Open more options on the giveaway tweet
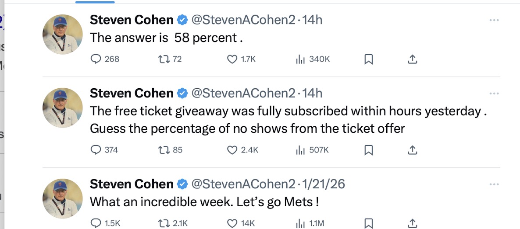The height and width of the screenshot is (229, 520). [494, 94]
